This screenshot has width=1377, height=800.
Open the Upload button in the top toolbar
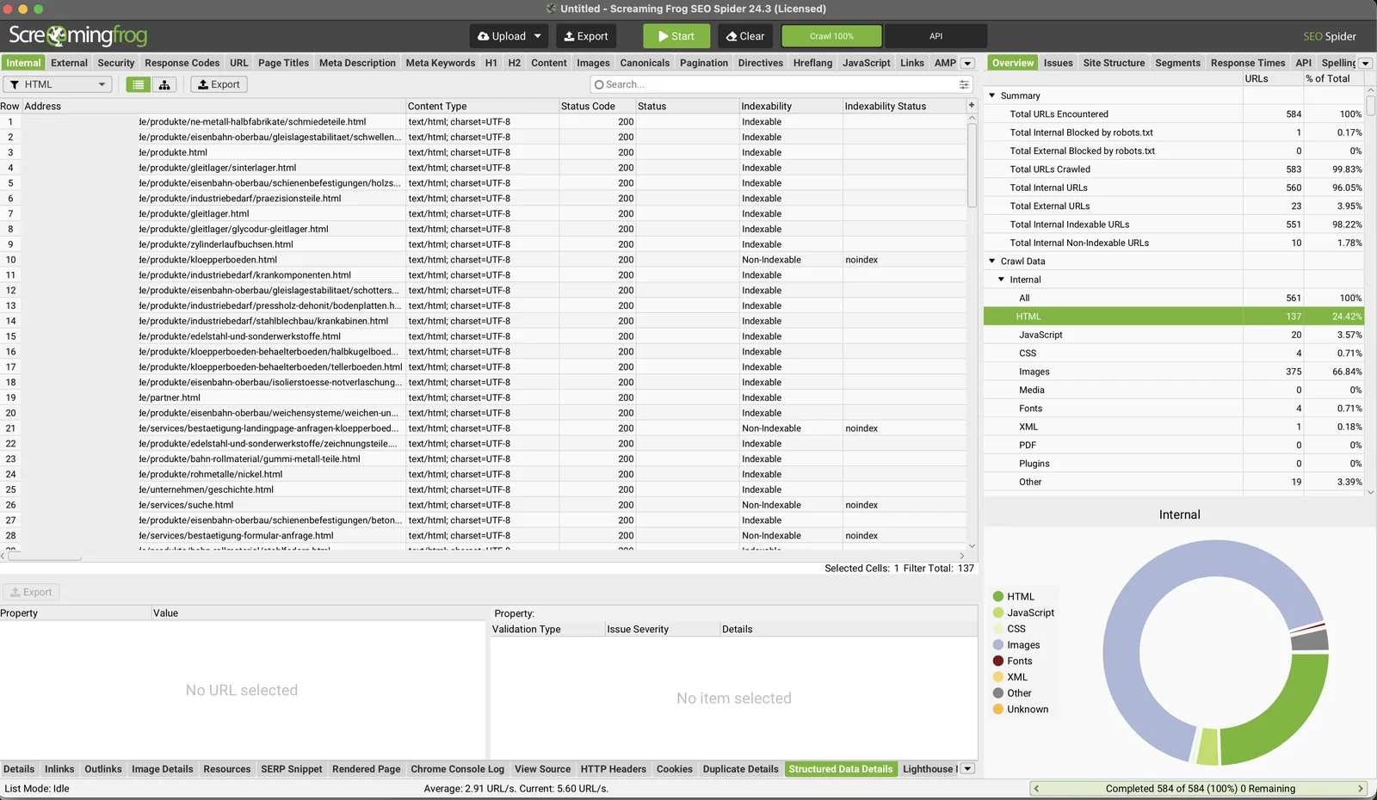click(x=502, y=36)
